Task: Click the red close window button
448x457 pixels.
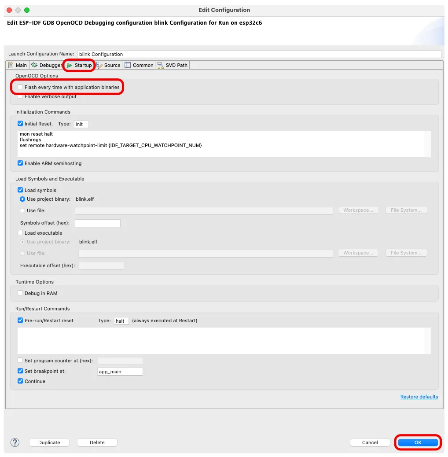Action: [9, 10]
